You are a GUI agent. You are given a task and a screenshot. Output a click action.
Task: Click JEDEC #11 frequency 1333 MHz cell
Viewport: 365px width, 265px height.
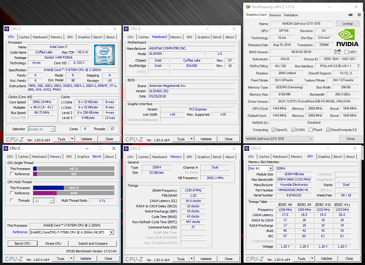pyautogui.click(x=342, y=210)
